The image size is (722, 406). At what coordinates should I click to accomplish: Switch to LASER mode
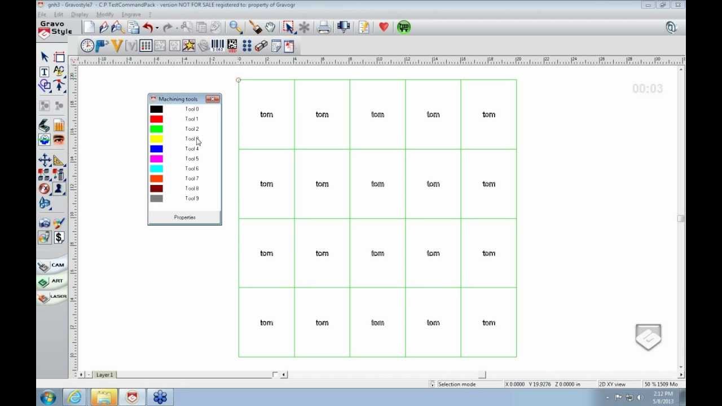pos(52,297)
